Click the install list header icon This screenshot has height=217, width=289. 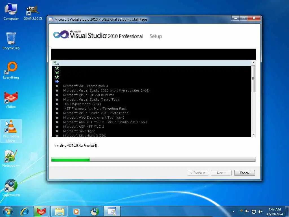pyautogui.click(x=56, y=63)
